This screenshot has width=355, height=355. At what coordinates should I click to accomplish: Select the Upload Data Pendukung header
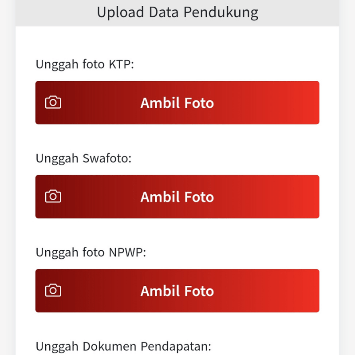[x=177, y=12]
